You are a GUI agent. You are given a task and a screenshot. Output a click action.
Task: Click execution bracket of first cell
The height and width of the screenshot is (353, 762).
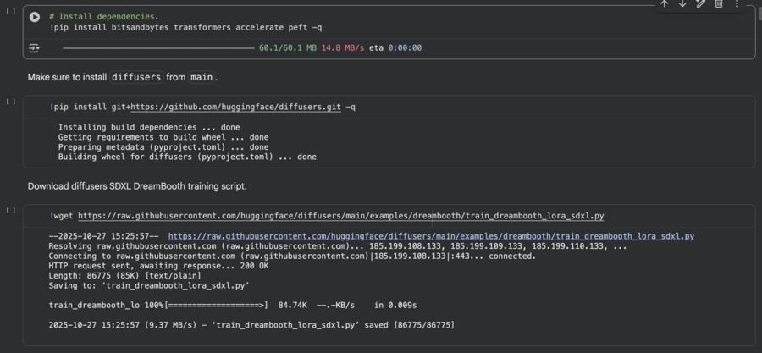[x=10, y=11]
